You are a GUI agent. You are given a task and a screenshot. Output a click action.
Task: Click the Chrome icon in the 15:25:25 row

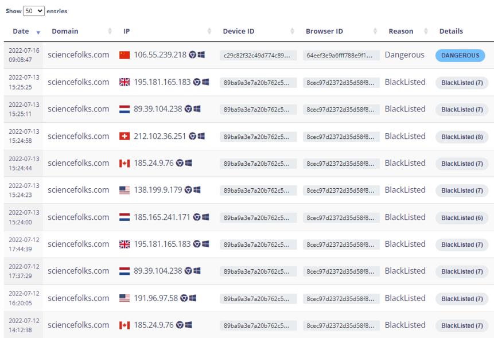point(197,82)
